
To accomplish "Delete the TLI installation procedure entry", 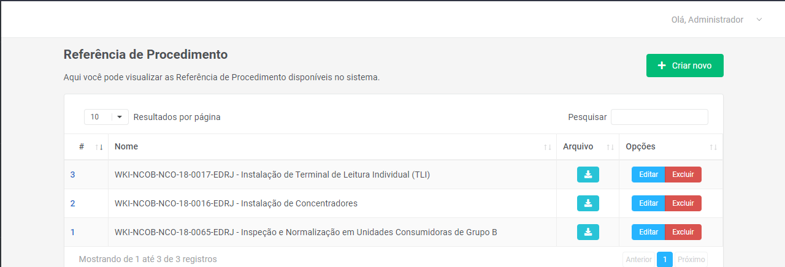I will coord(683,175).
